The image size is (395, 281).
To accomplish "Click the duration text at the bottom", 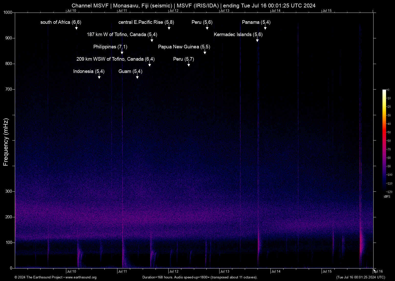I will point(200,277).
